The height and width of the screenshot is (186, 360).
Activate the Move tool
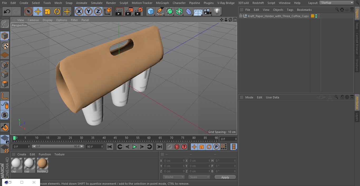click(x=38, y=11)
